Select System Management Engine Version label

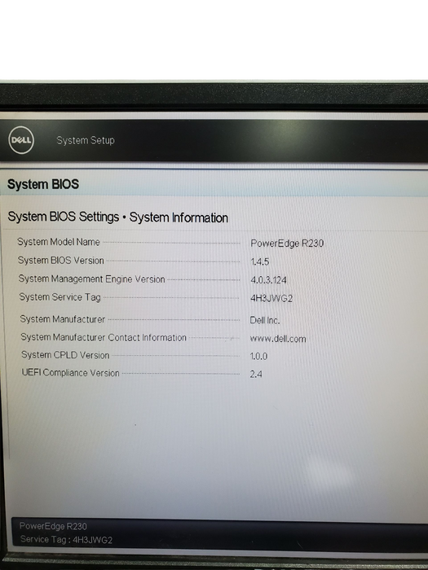point(91,278)
